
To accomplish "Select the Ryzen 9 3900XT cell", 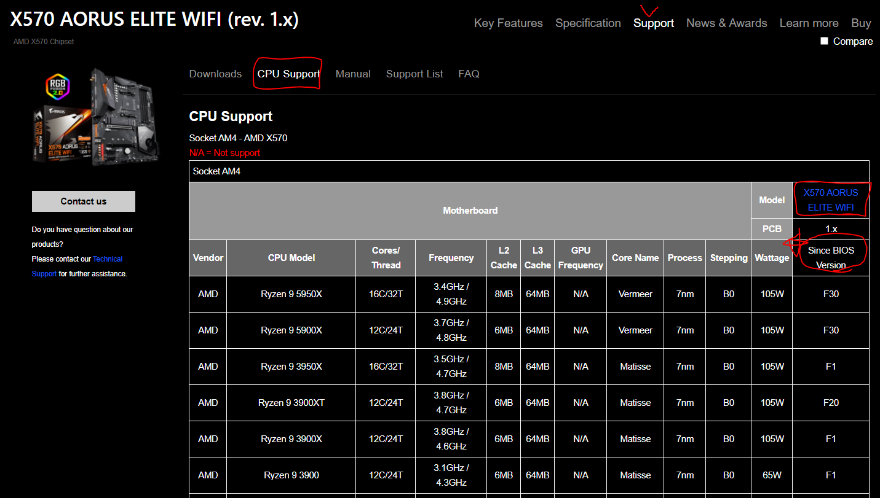I will pyautogui.click(x=291, y=403).
